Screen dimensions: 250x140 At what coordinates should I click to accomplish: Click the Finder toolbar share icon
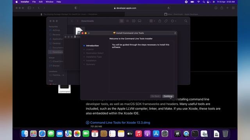(160, 21)
